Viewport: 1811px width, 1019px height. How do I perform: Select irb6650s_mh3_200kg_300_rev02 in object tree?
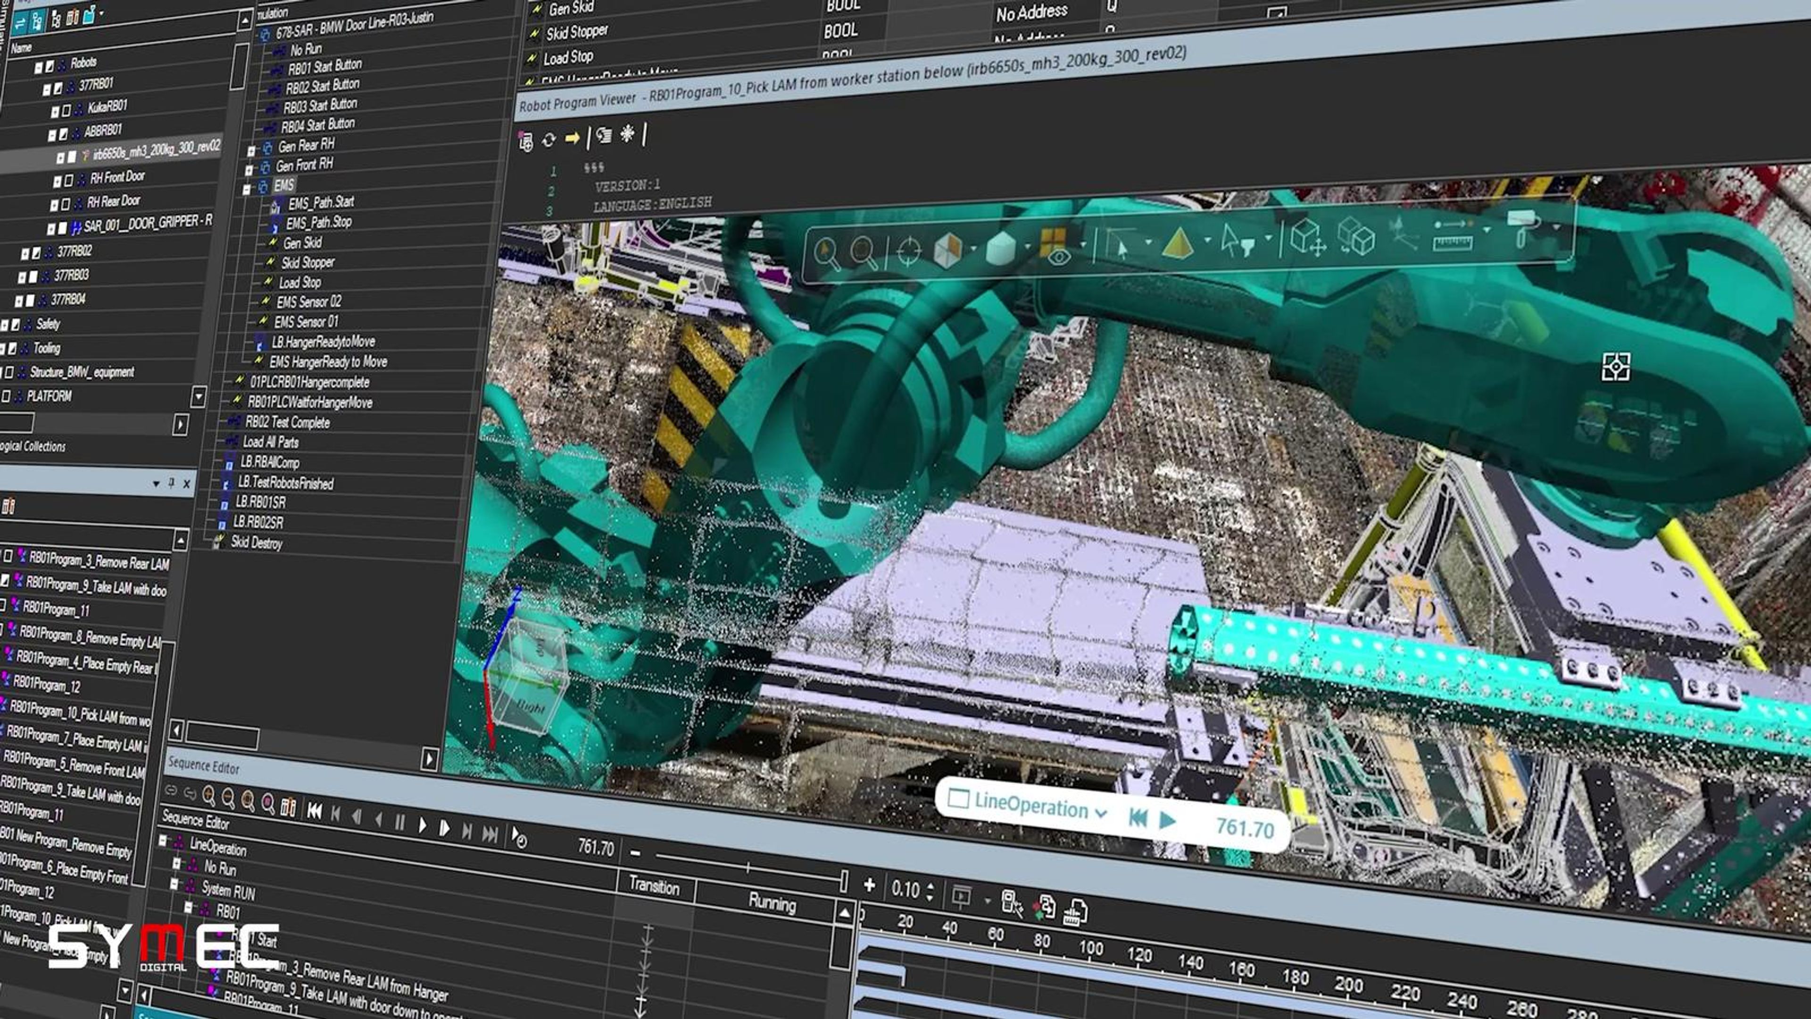[156, 150]
